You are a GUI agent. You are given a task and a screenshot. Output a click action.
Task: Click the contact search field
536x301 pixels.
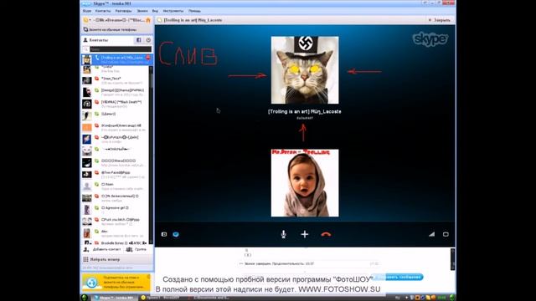click(121, 49)
